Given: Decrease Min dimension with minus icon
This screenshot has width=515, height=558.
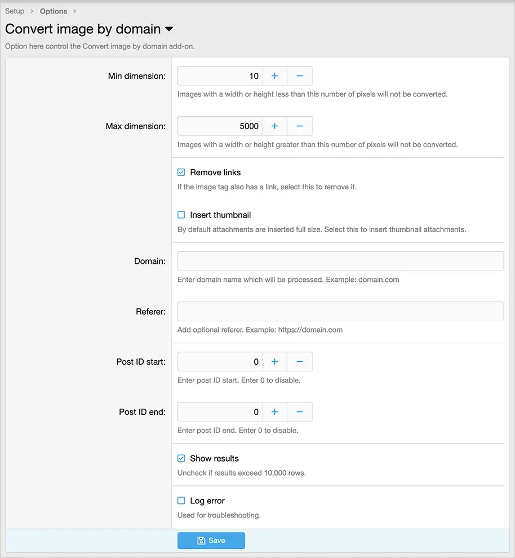Looking at the screenshot, I should [299, 76].
